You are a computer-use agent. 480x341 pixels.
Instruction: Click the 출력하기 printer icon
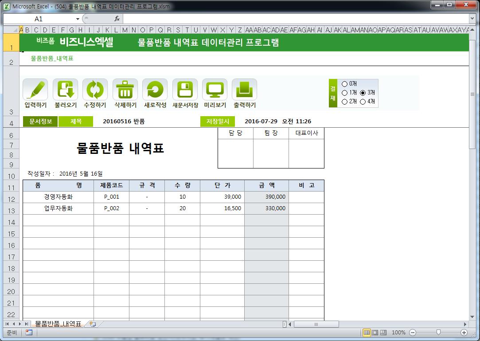pos(244,90)
